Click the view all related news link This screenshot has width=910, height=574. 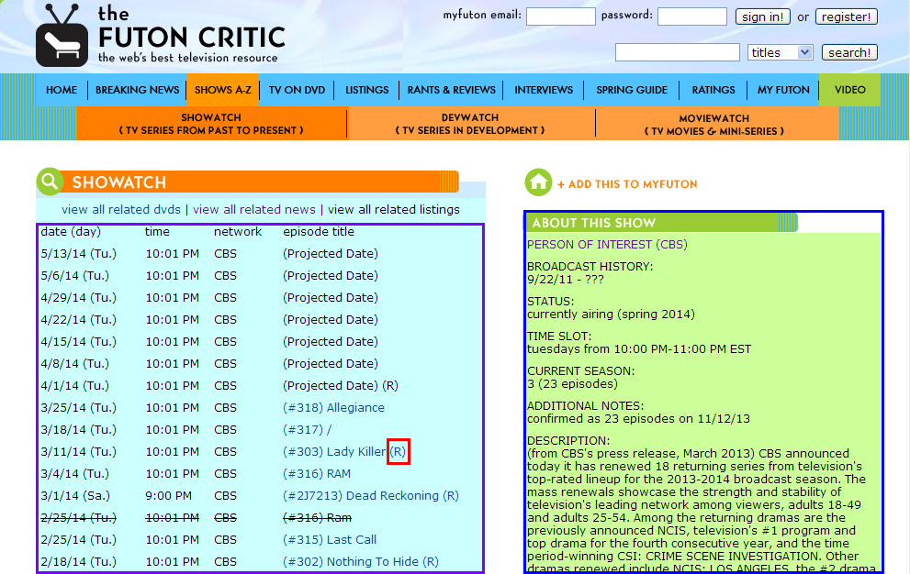tap(254, 209)
